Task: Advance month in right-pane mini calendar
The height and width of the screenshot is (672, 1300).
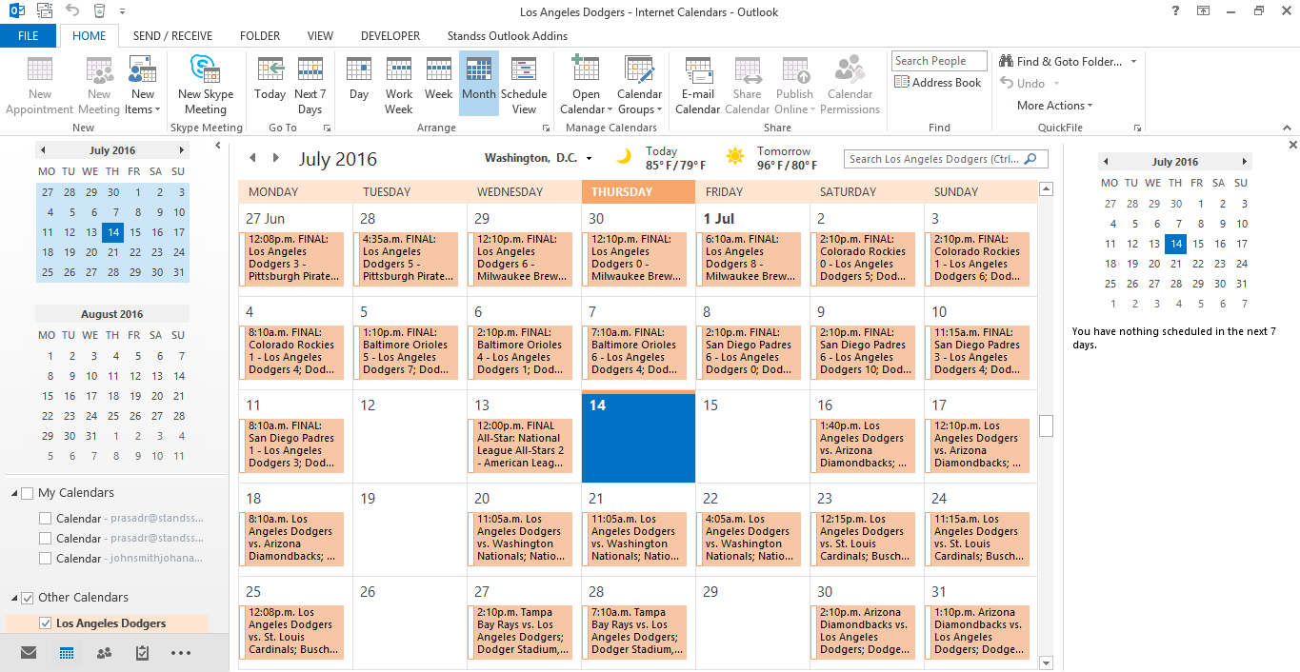Action: [1244, 162]
